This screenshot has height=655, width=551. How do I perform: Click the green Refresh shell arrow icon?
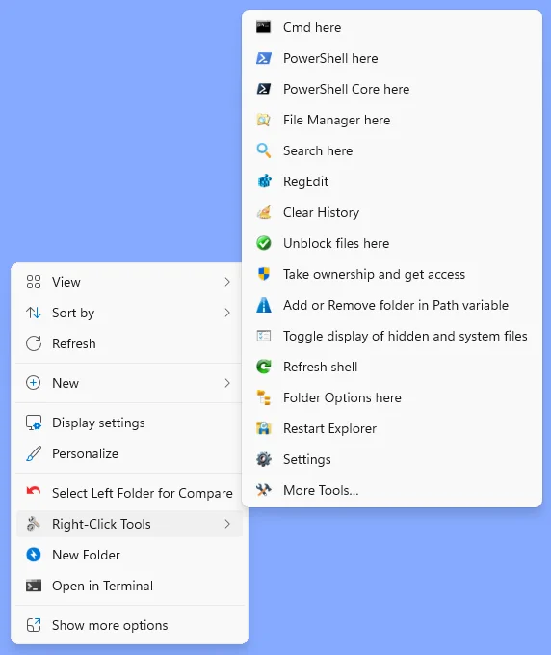pos(264,367)
